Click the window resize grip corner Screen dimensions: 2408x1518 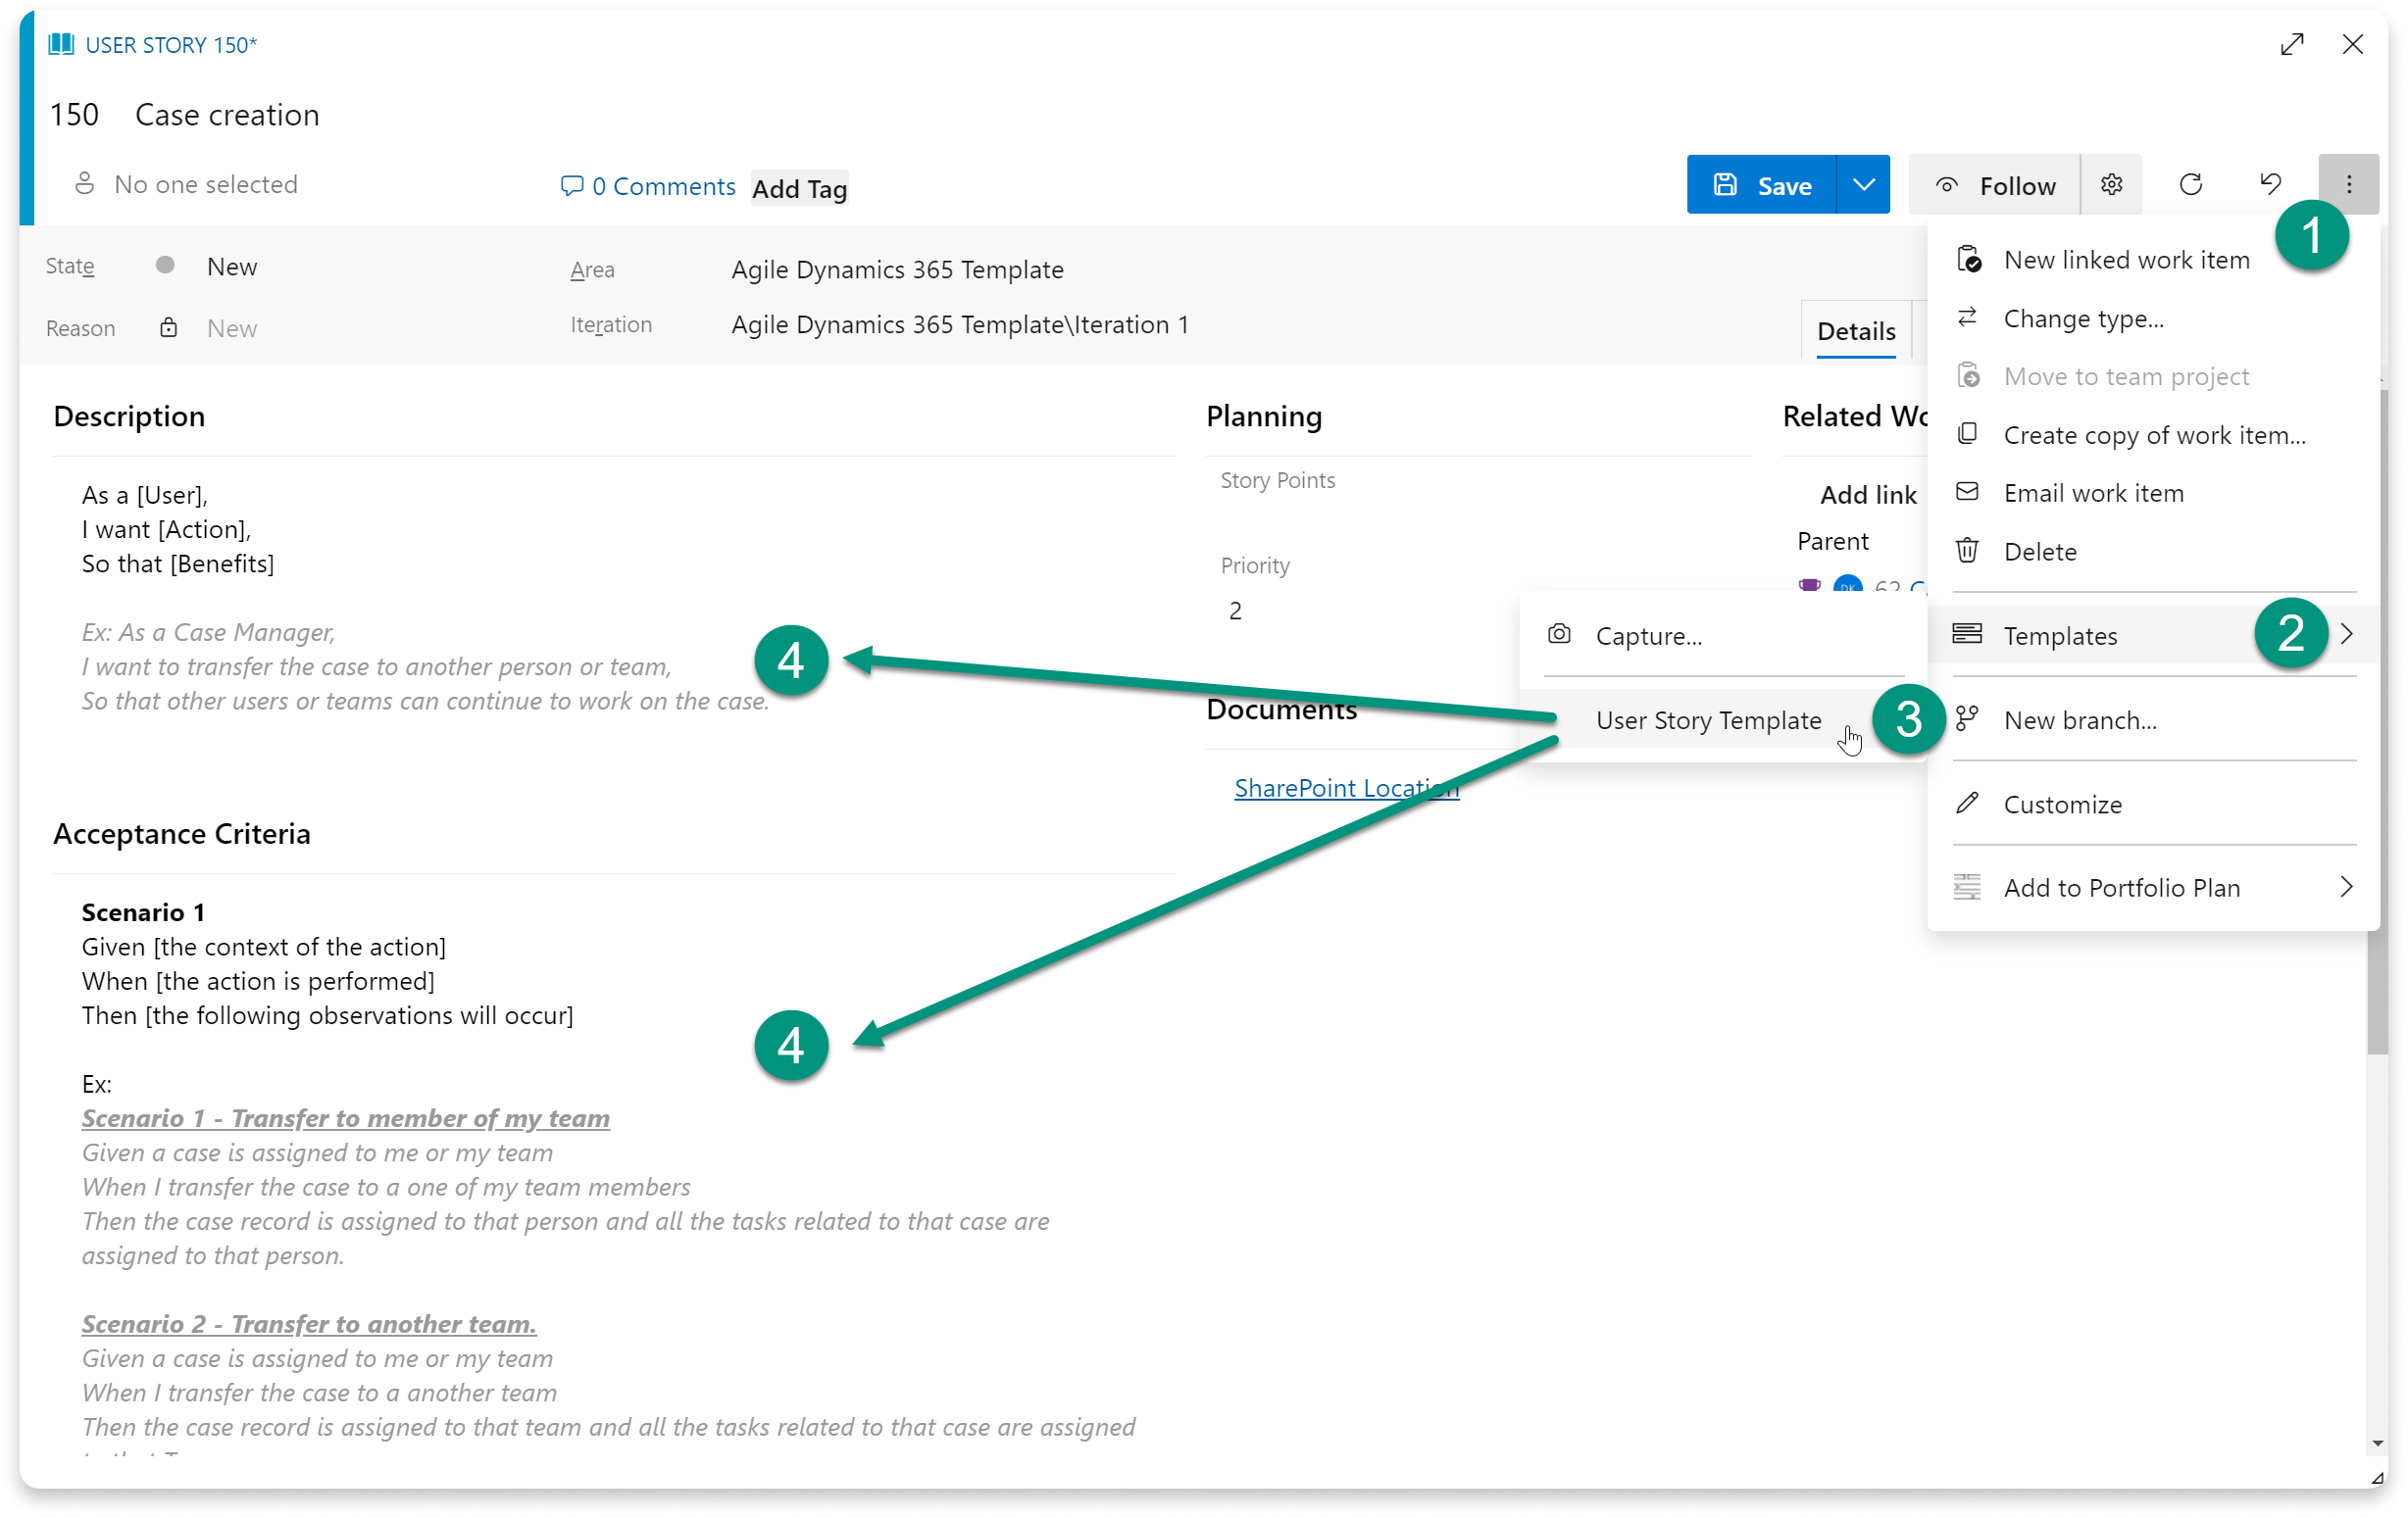tap(2376, 1478)
